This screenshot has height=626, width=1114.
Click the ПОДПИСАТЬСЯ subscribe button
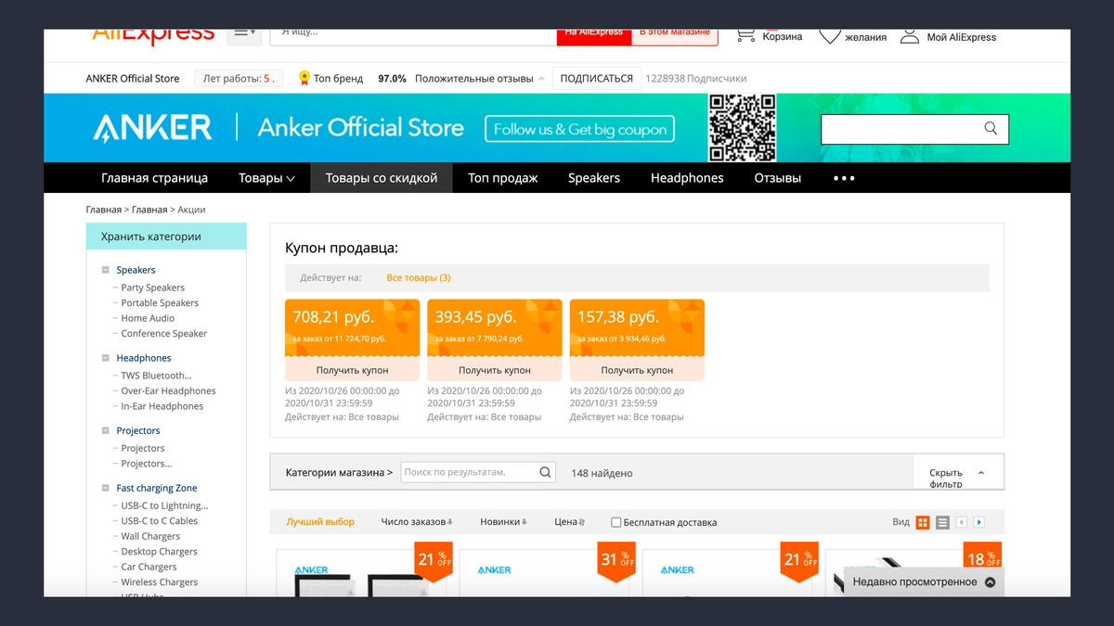point(597,79)
